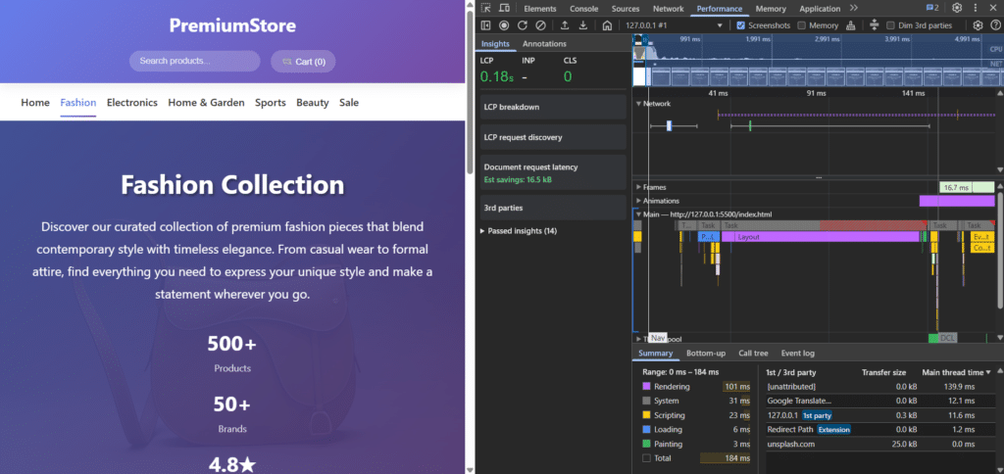Toggle the device toolbar icon
This screenshot has width=1004, height=474.
pos(504,8)
